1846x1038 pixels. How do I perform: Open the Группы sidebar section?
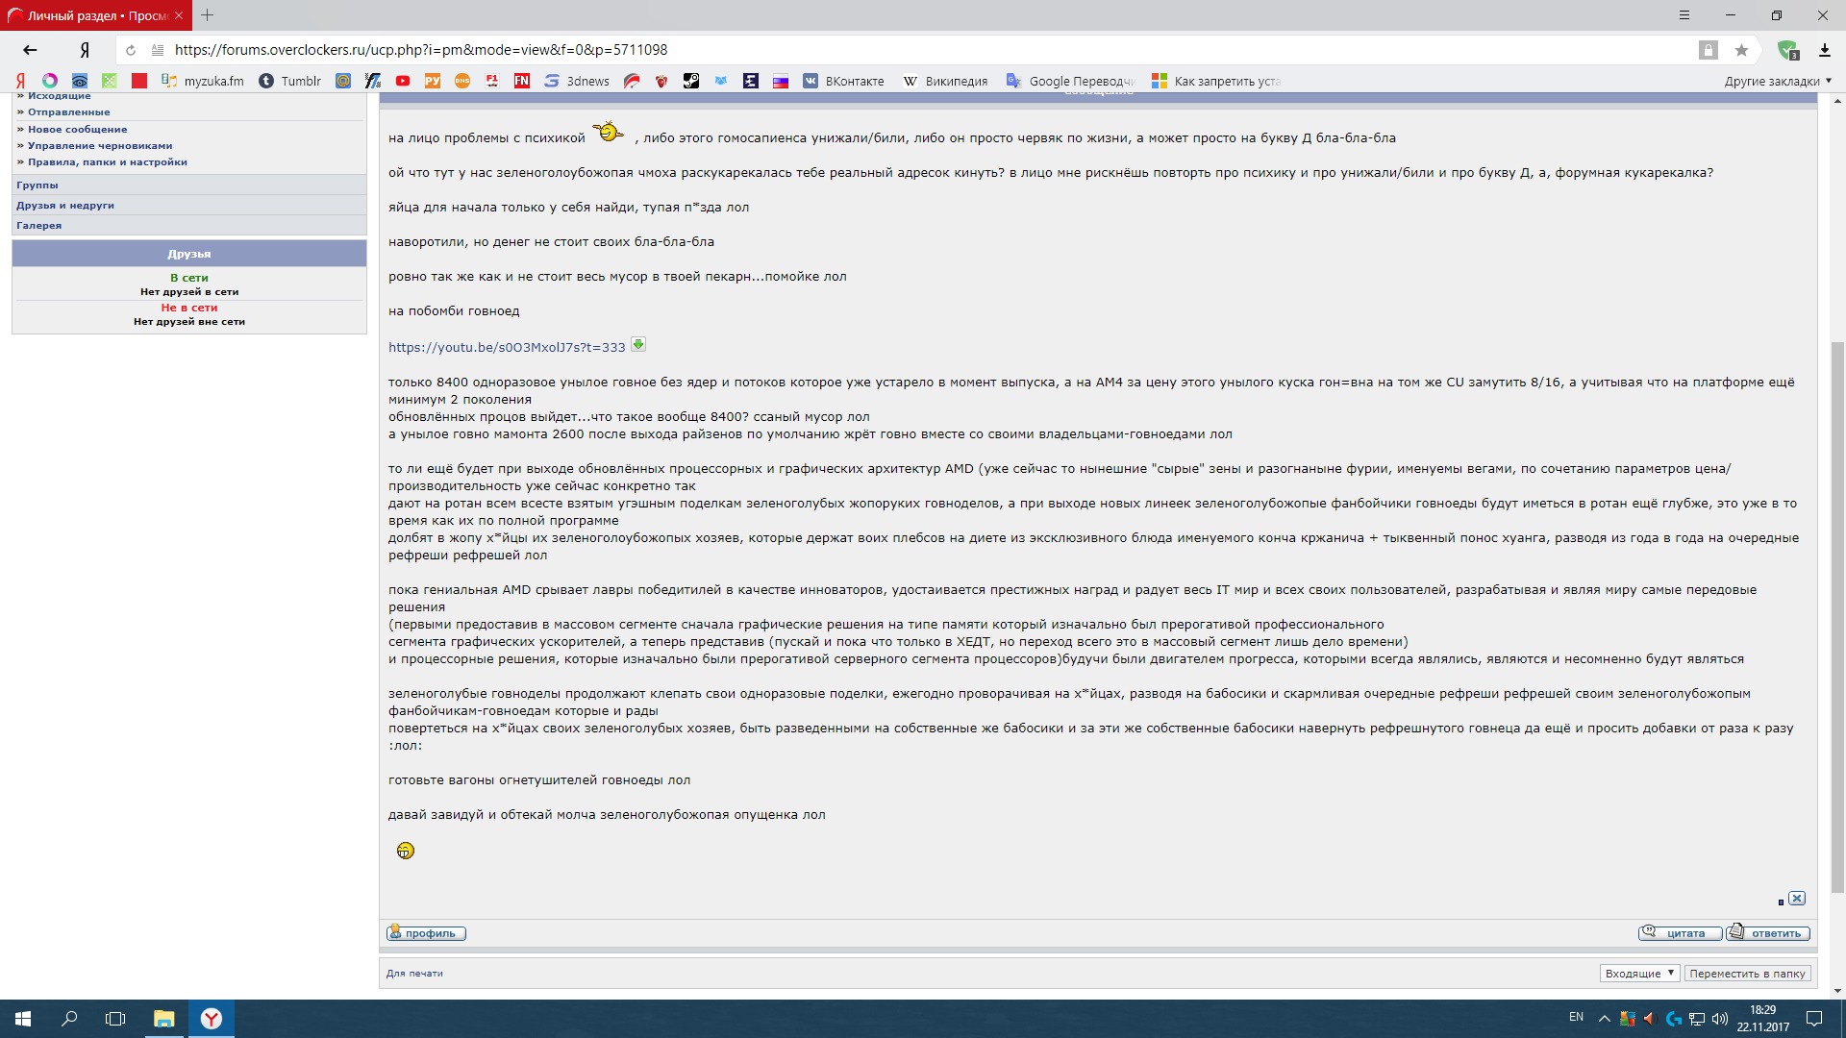[37, 185]
